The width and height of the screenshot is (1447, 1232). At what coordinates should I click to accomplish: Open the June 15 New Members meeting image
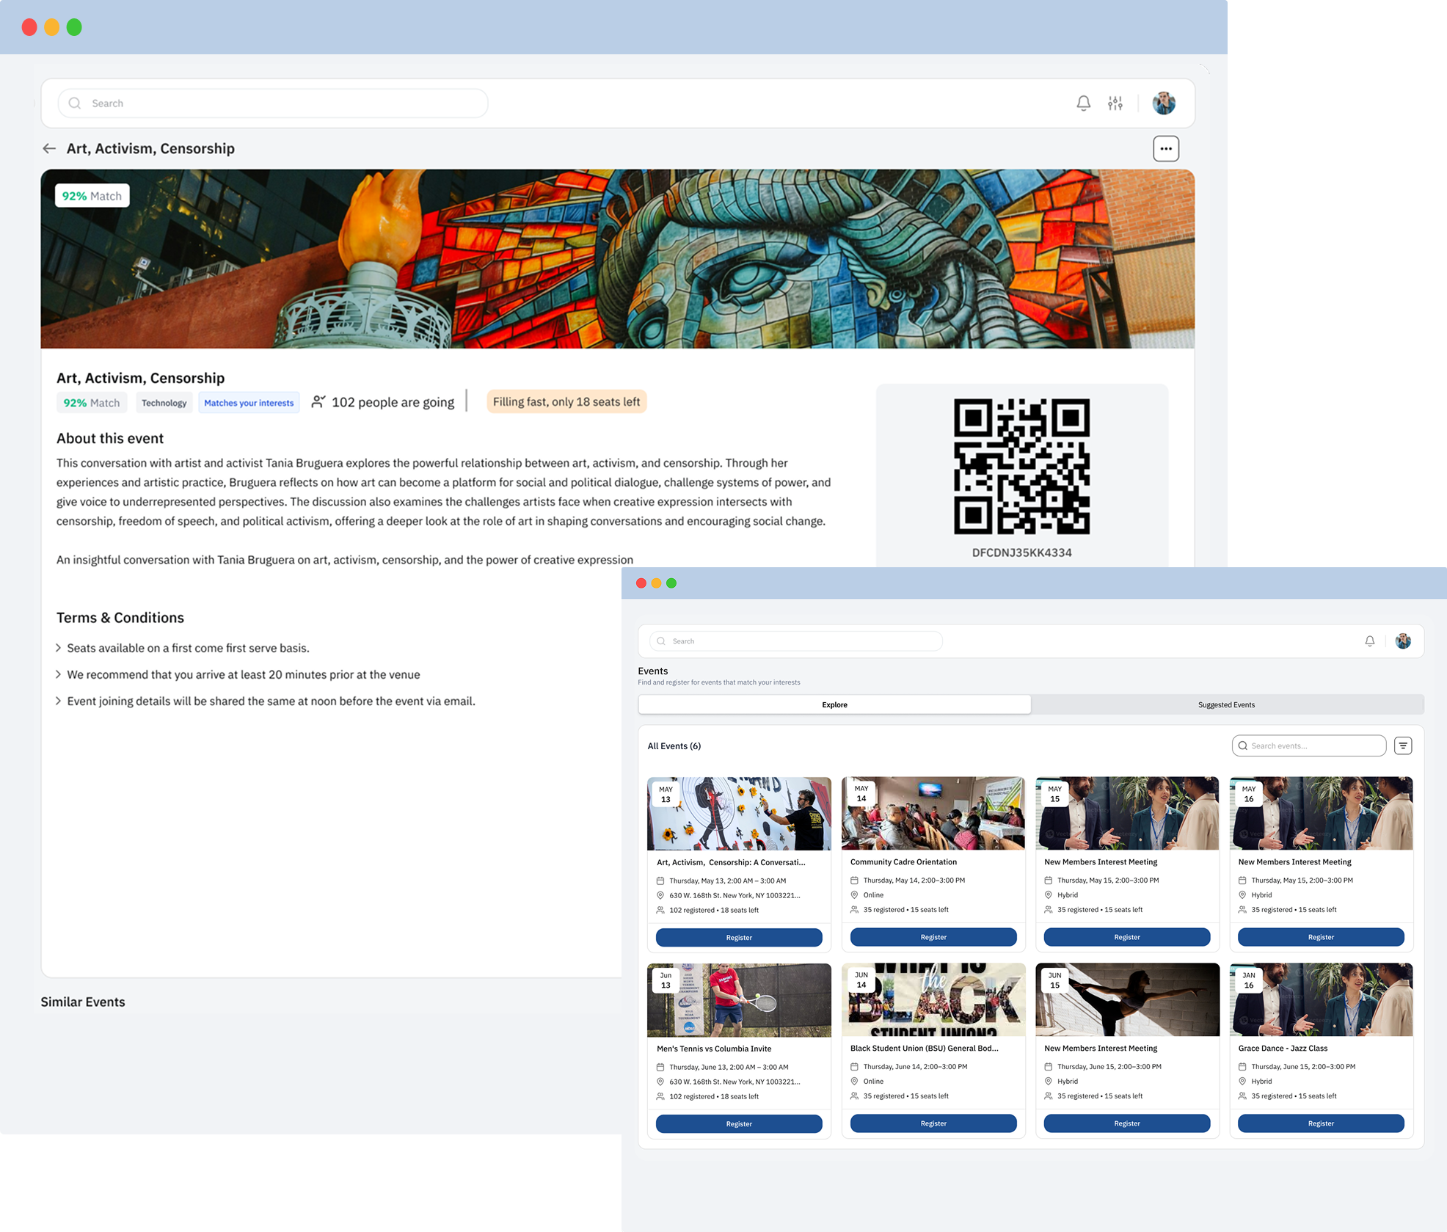point(1127,999)
